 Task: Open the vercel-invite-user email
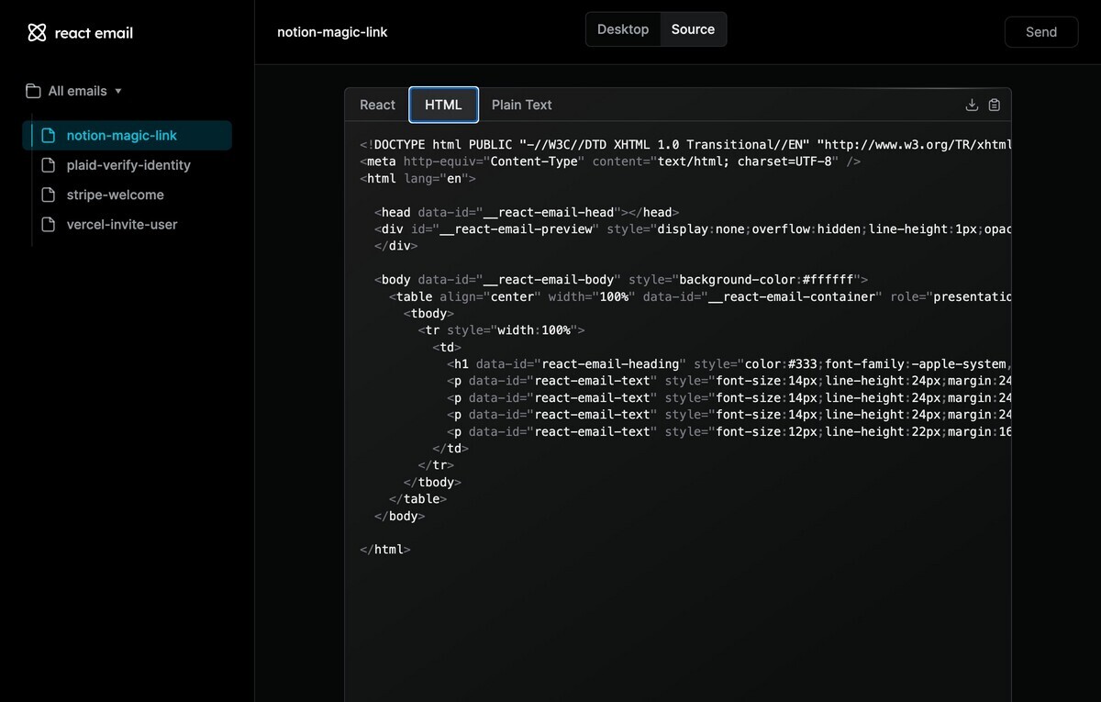point(120,224)
